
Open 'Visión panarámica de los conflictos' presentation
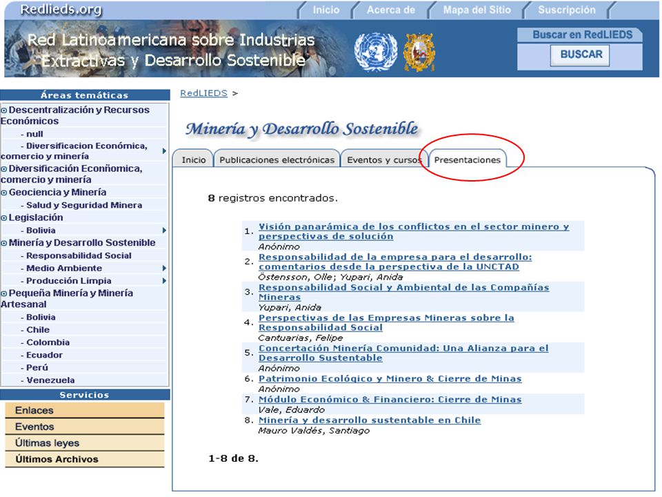tap(414, 231)
